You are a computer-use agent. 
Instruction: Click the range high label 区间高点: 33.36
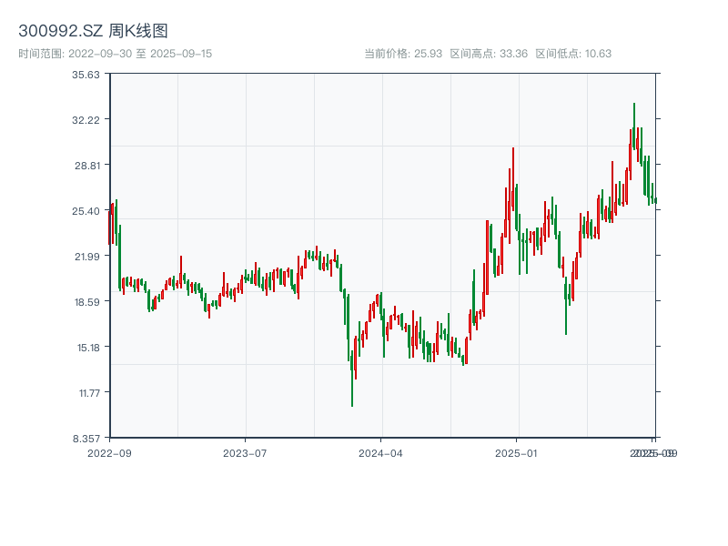[x=489, y=54]
